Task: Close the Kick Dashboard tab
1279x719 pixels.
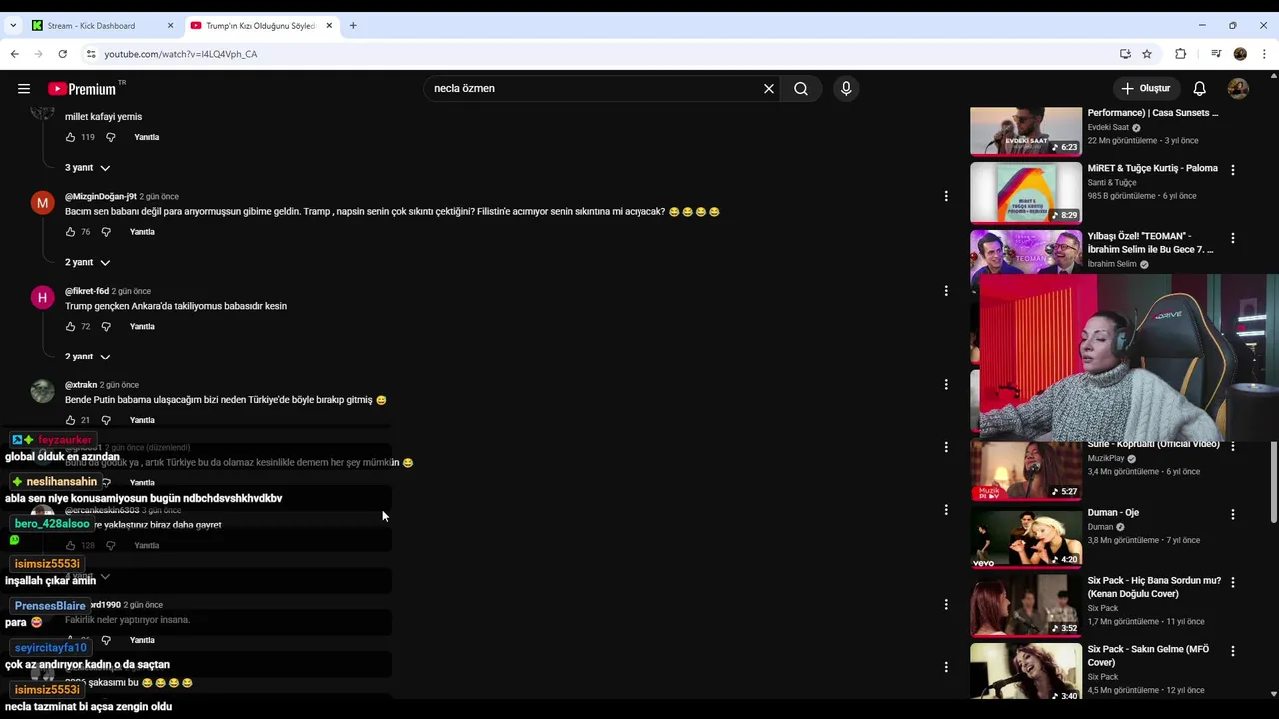Action: click(x=170, y=26)
